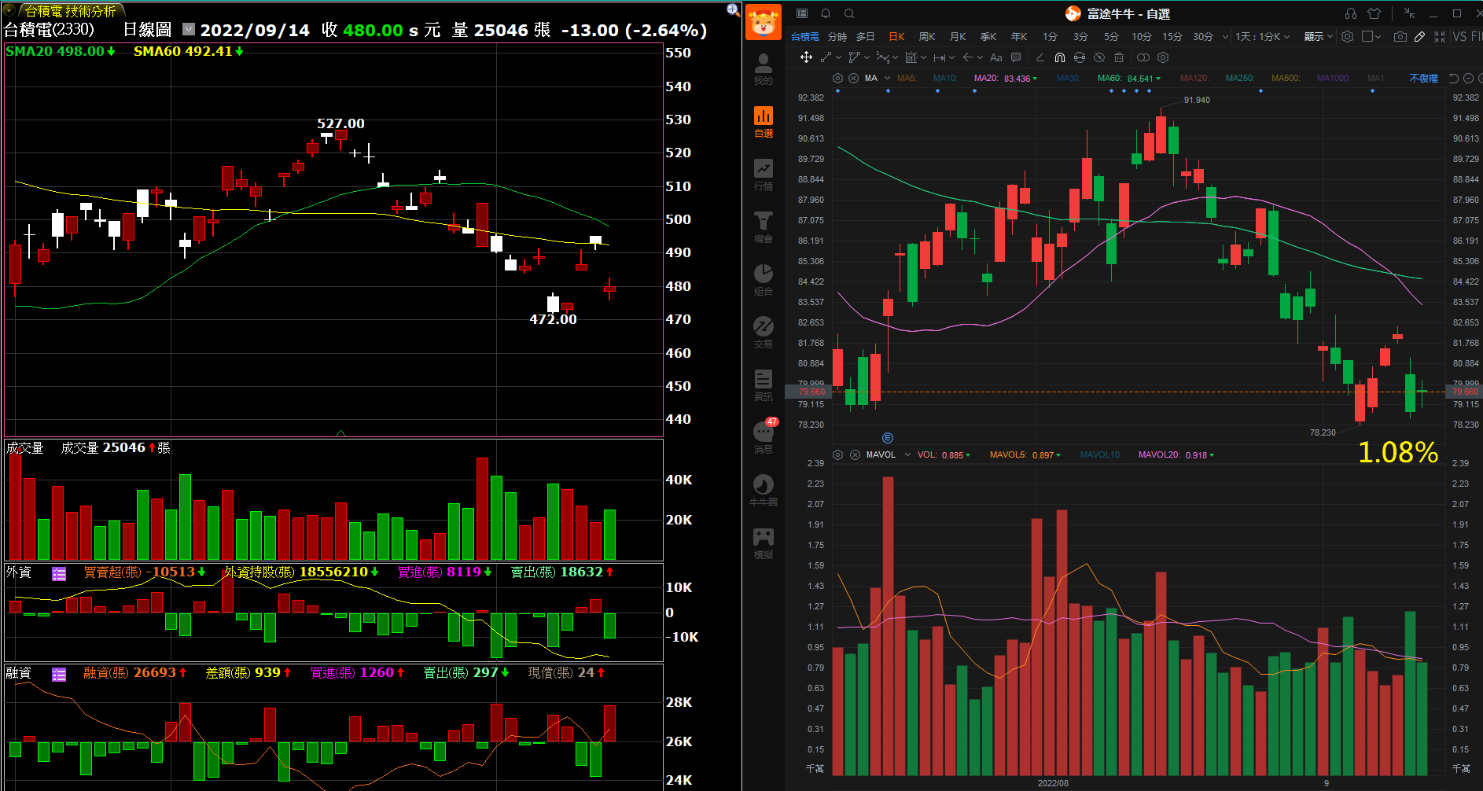Viewport: 1483px width, 791px height.
Task: Select the polygon shape drawing tool
Action: (x=855, y=57)
